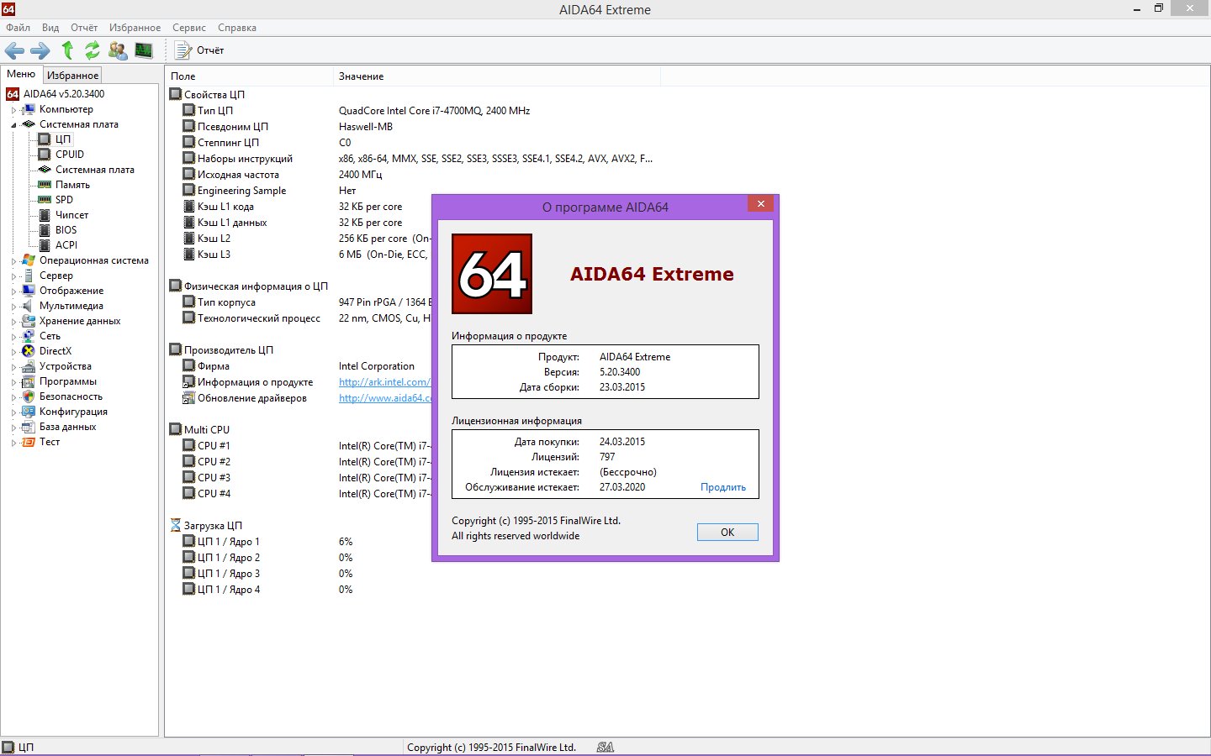Click the Мультимедиа speaker icon
Viewport: 1211px width, 756px height.
(29, 306)
